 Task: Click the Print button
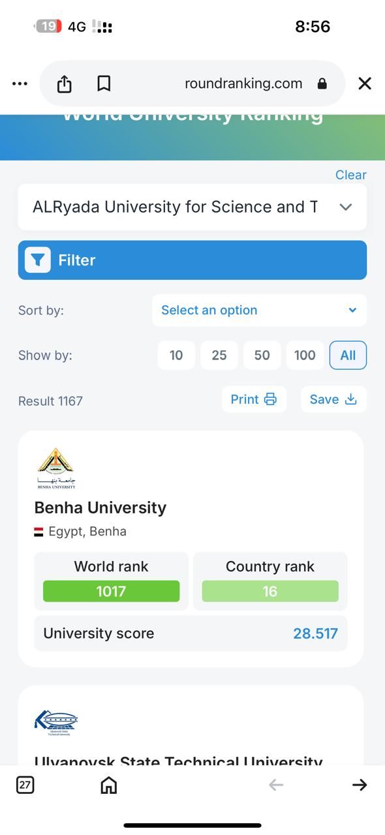coord(254,399)
